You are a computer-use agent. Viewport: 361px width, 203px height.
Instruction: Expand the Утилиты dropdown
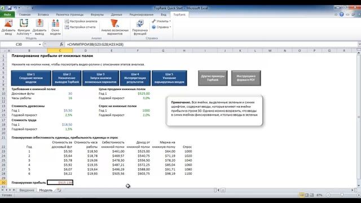161,21
